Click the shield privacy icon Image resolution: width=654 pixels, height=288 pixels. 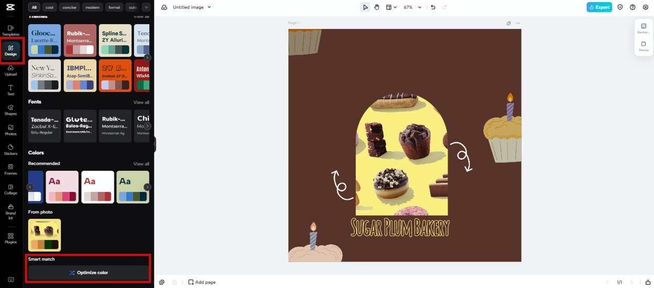(620, 7)
